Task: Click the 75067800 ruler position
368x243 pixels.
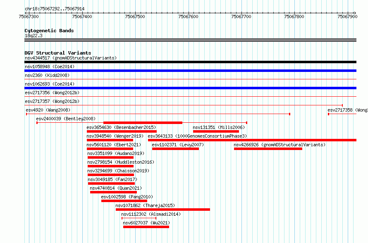Action: [294, 17]
